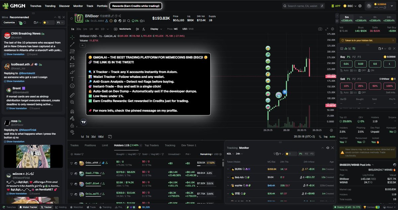This screenshot has width=398, height=210.
Task: Open the emoji sticker chart tool
Action: (x=72, y=86)
